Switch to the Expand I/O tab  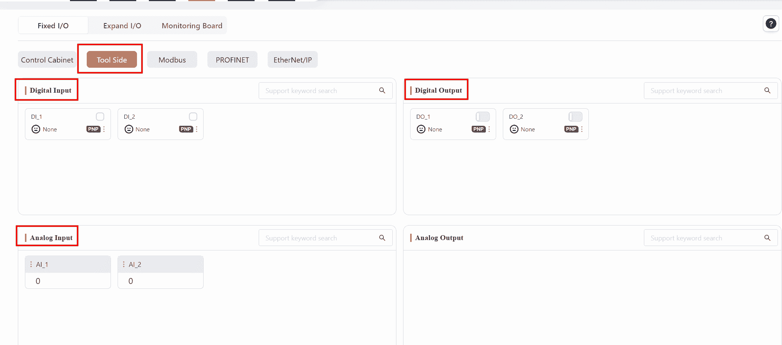(122, 26)
